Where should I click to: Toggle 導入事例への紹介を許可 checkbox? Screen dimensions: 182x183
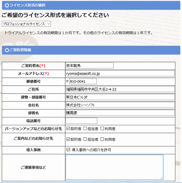(68, 150)
